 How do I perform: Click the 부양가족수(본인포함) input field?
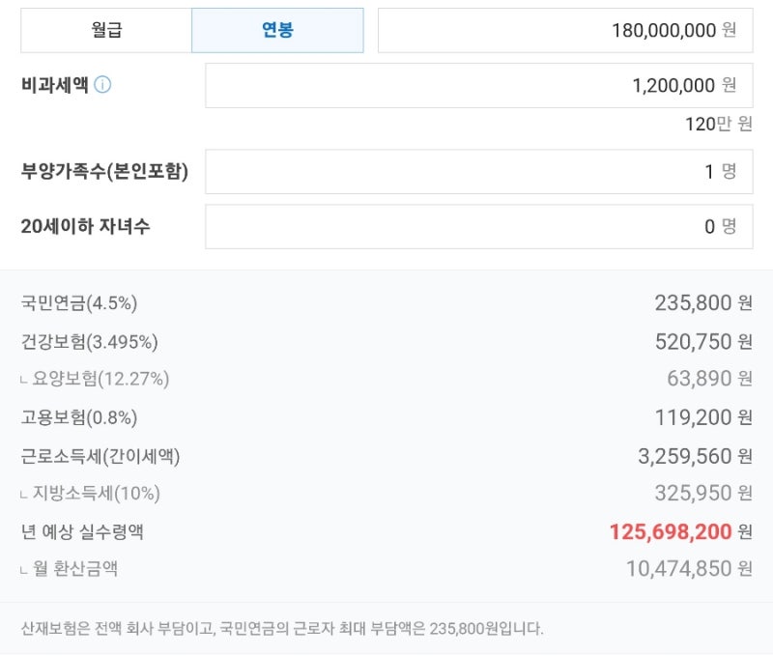click(x=478, y=172)
